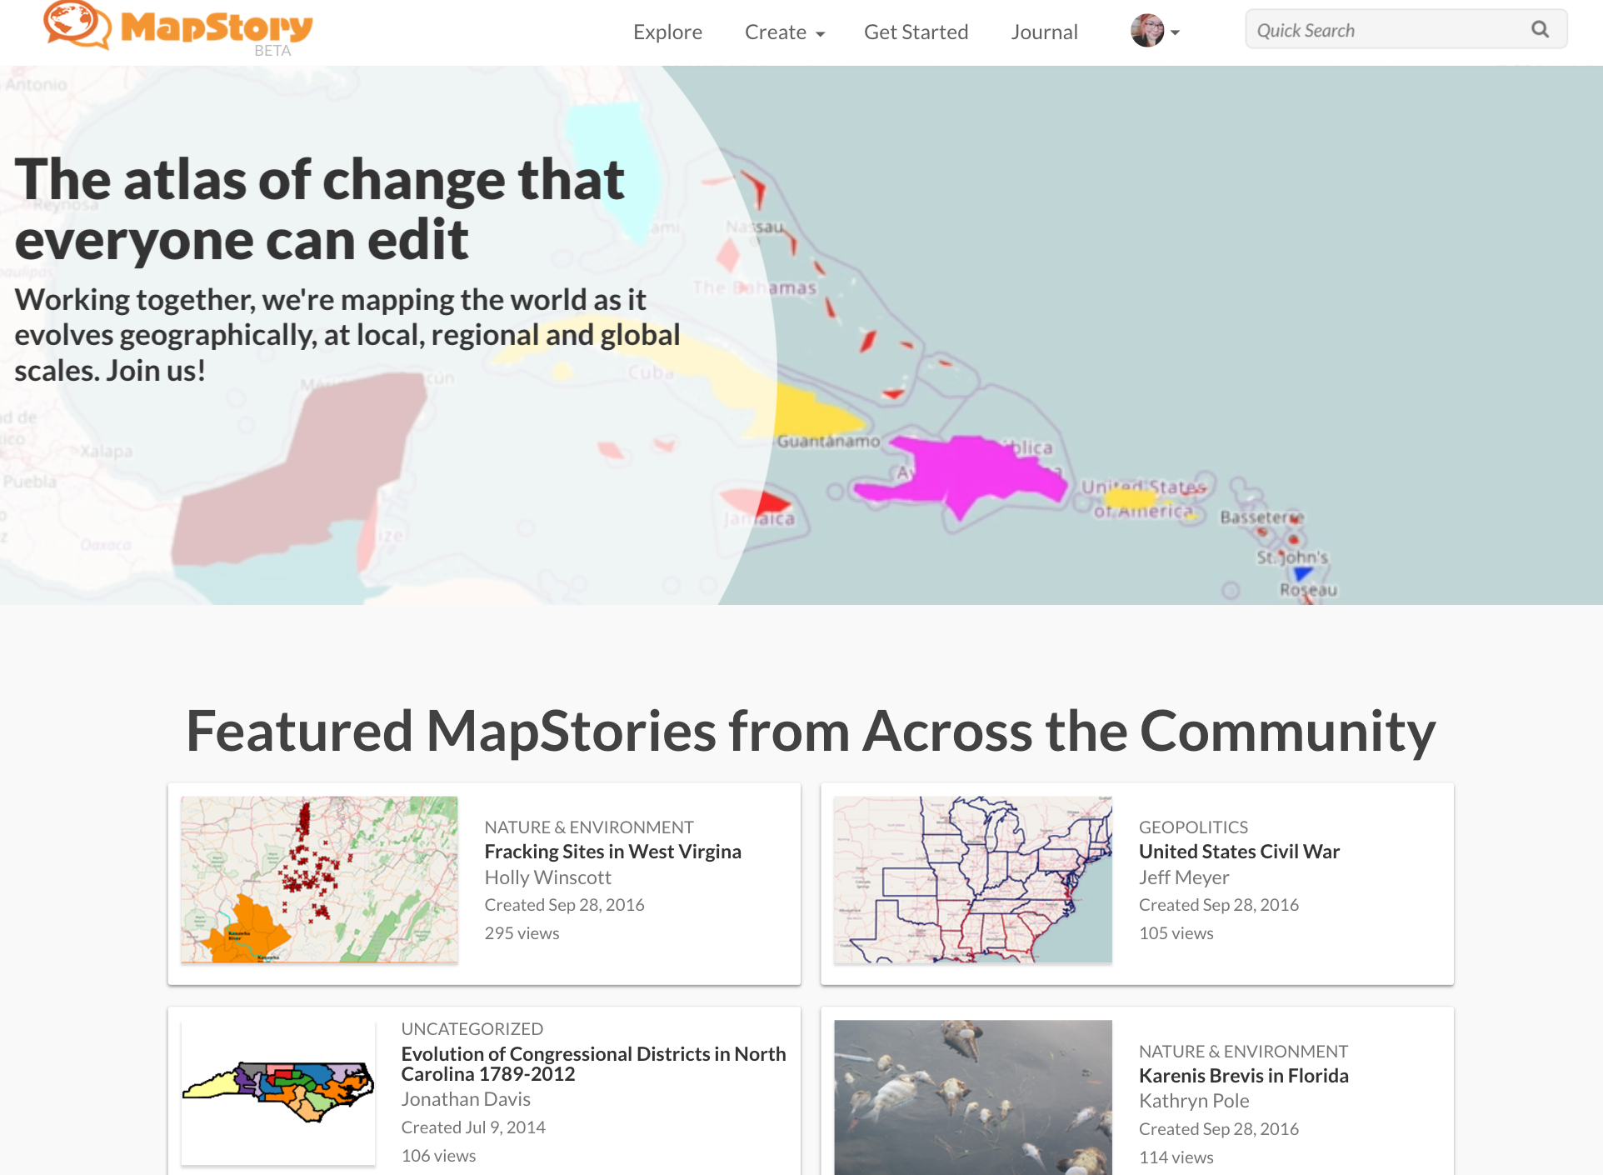Image resolution: width=1603 pixels, height=1175 pixels.
Task: Click Created Sep 28, 2016 under Kathryn Pole
Action: pos(1219,1129)
